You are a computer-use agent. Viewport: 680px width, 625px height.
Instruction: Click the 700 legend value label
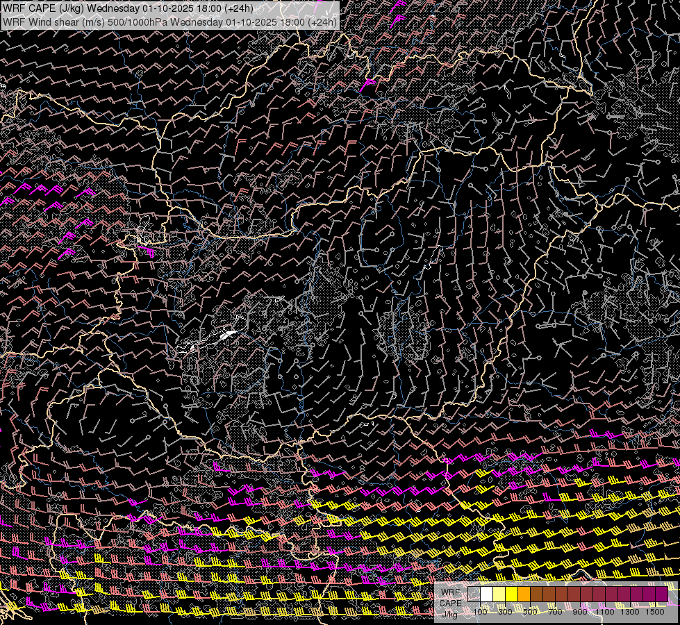click(556, 612)
